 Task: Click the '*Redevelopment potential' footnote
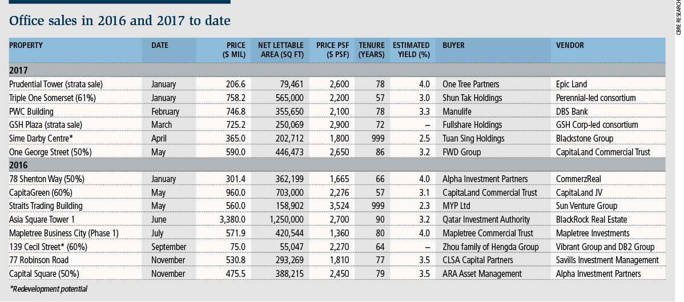(48, 288)
